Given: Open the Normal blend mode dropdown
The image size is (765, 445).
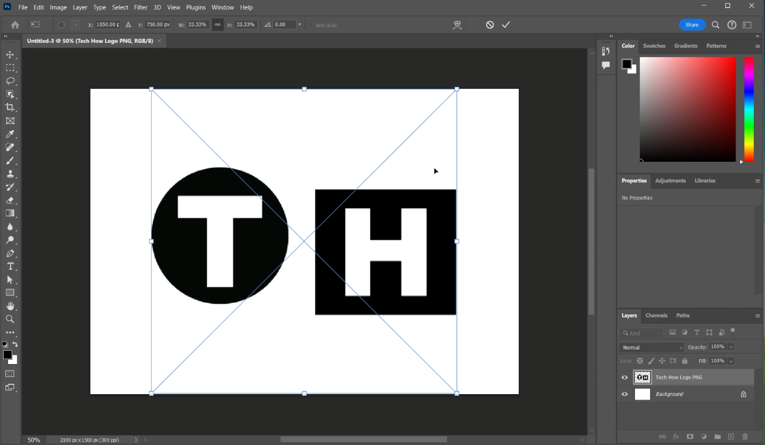Looking at the screenshot, I should click(652, 348).
